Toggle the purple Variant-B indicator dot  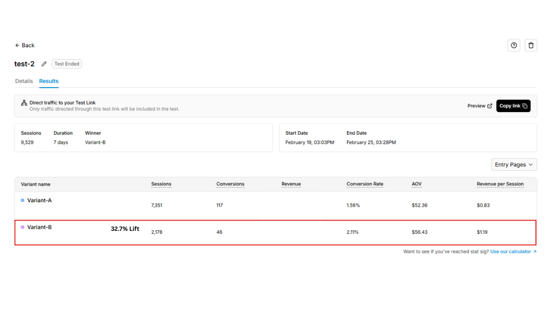pyautogui.click(x=22, y=227)
